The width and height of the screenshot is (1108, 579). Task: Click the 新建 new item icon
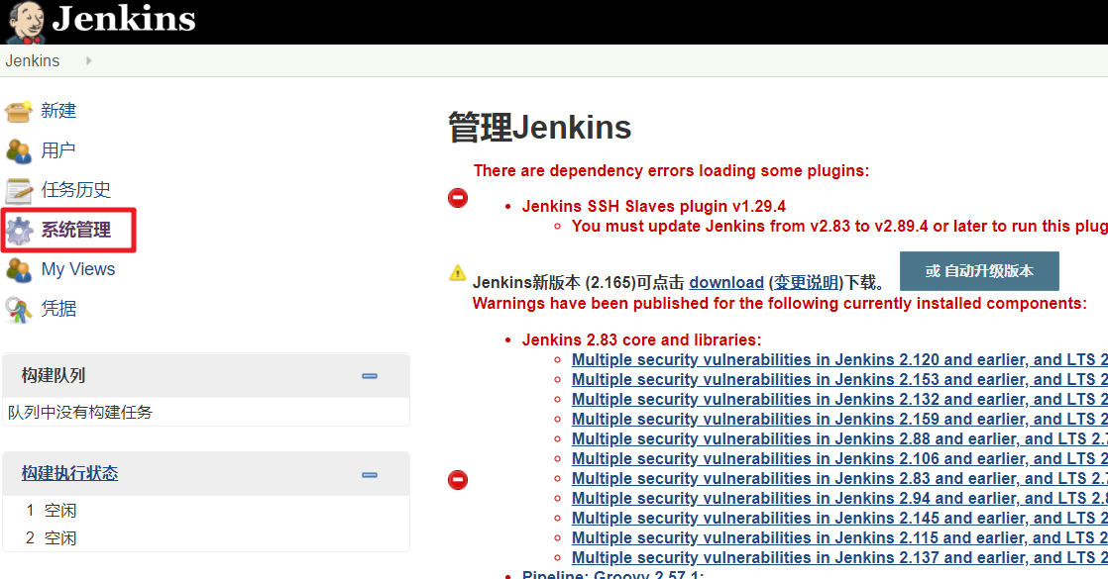(19, 111)
